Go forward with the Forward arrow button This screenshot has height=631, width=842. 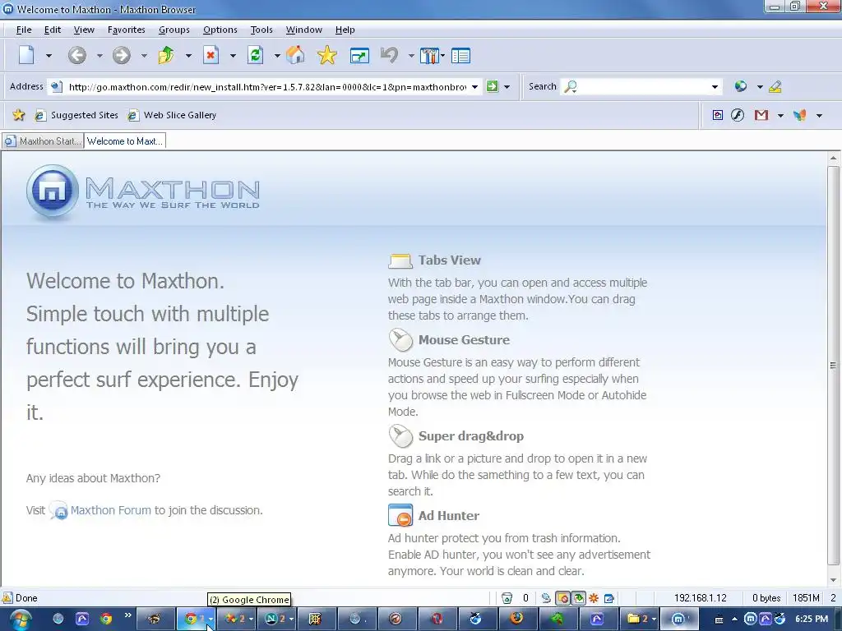(122, 55)
